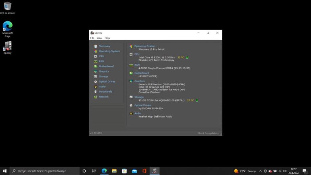Click the 27 °C storage temperature value
This screenshot has height=175, width=311.
tap(191, 101)
